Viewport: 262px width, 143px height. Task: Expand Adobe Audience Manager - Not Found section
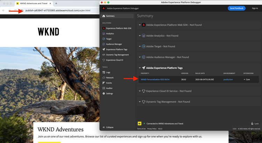140,57
